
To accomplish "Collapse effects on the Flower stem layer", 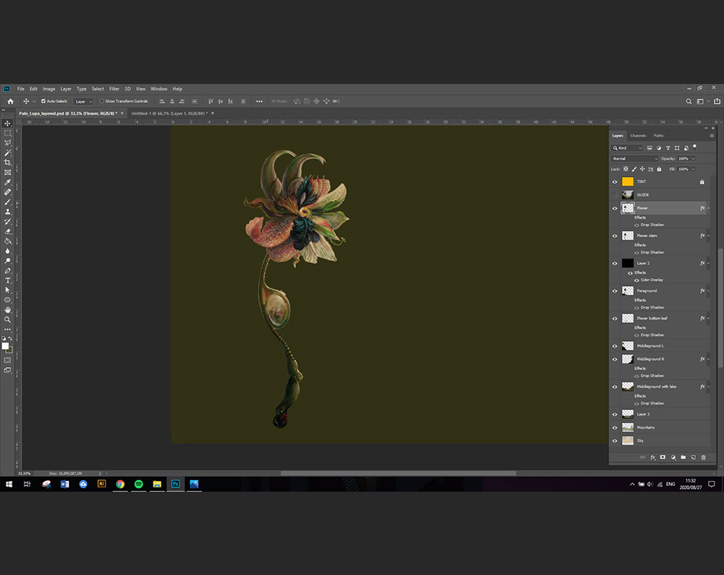I will [x=709, y=235].
